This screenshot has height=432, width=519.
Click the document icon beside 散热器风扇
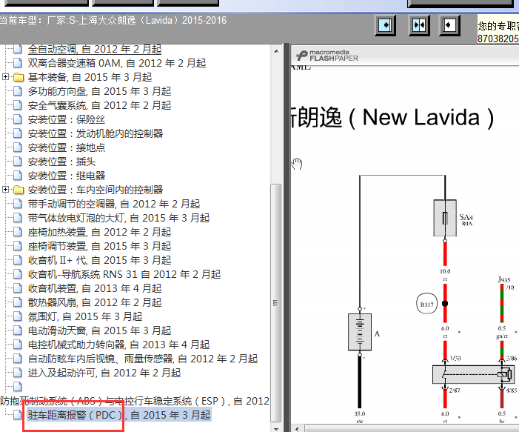(x=18, y=302)
